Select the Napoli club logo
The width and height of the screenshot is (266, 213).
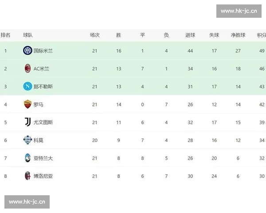[x=27, y=87]
